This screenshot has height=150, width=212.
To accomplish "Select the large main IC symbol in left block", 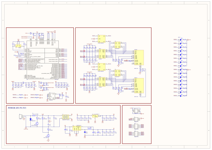I will [42, 60].
